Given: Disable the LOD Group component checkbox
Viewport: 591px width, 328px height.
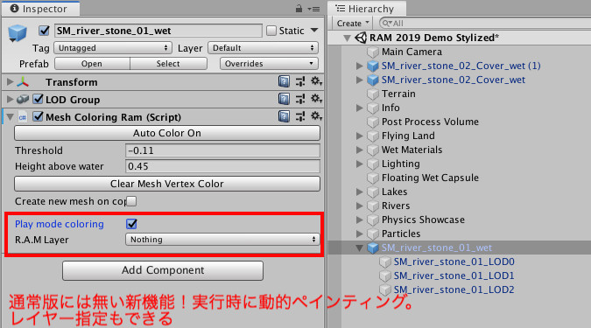Looking at the screenshot, I should (38, 100).
